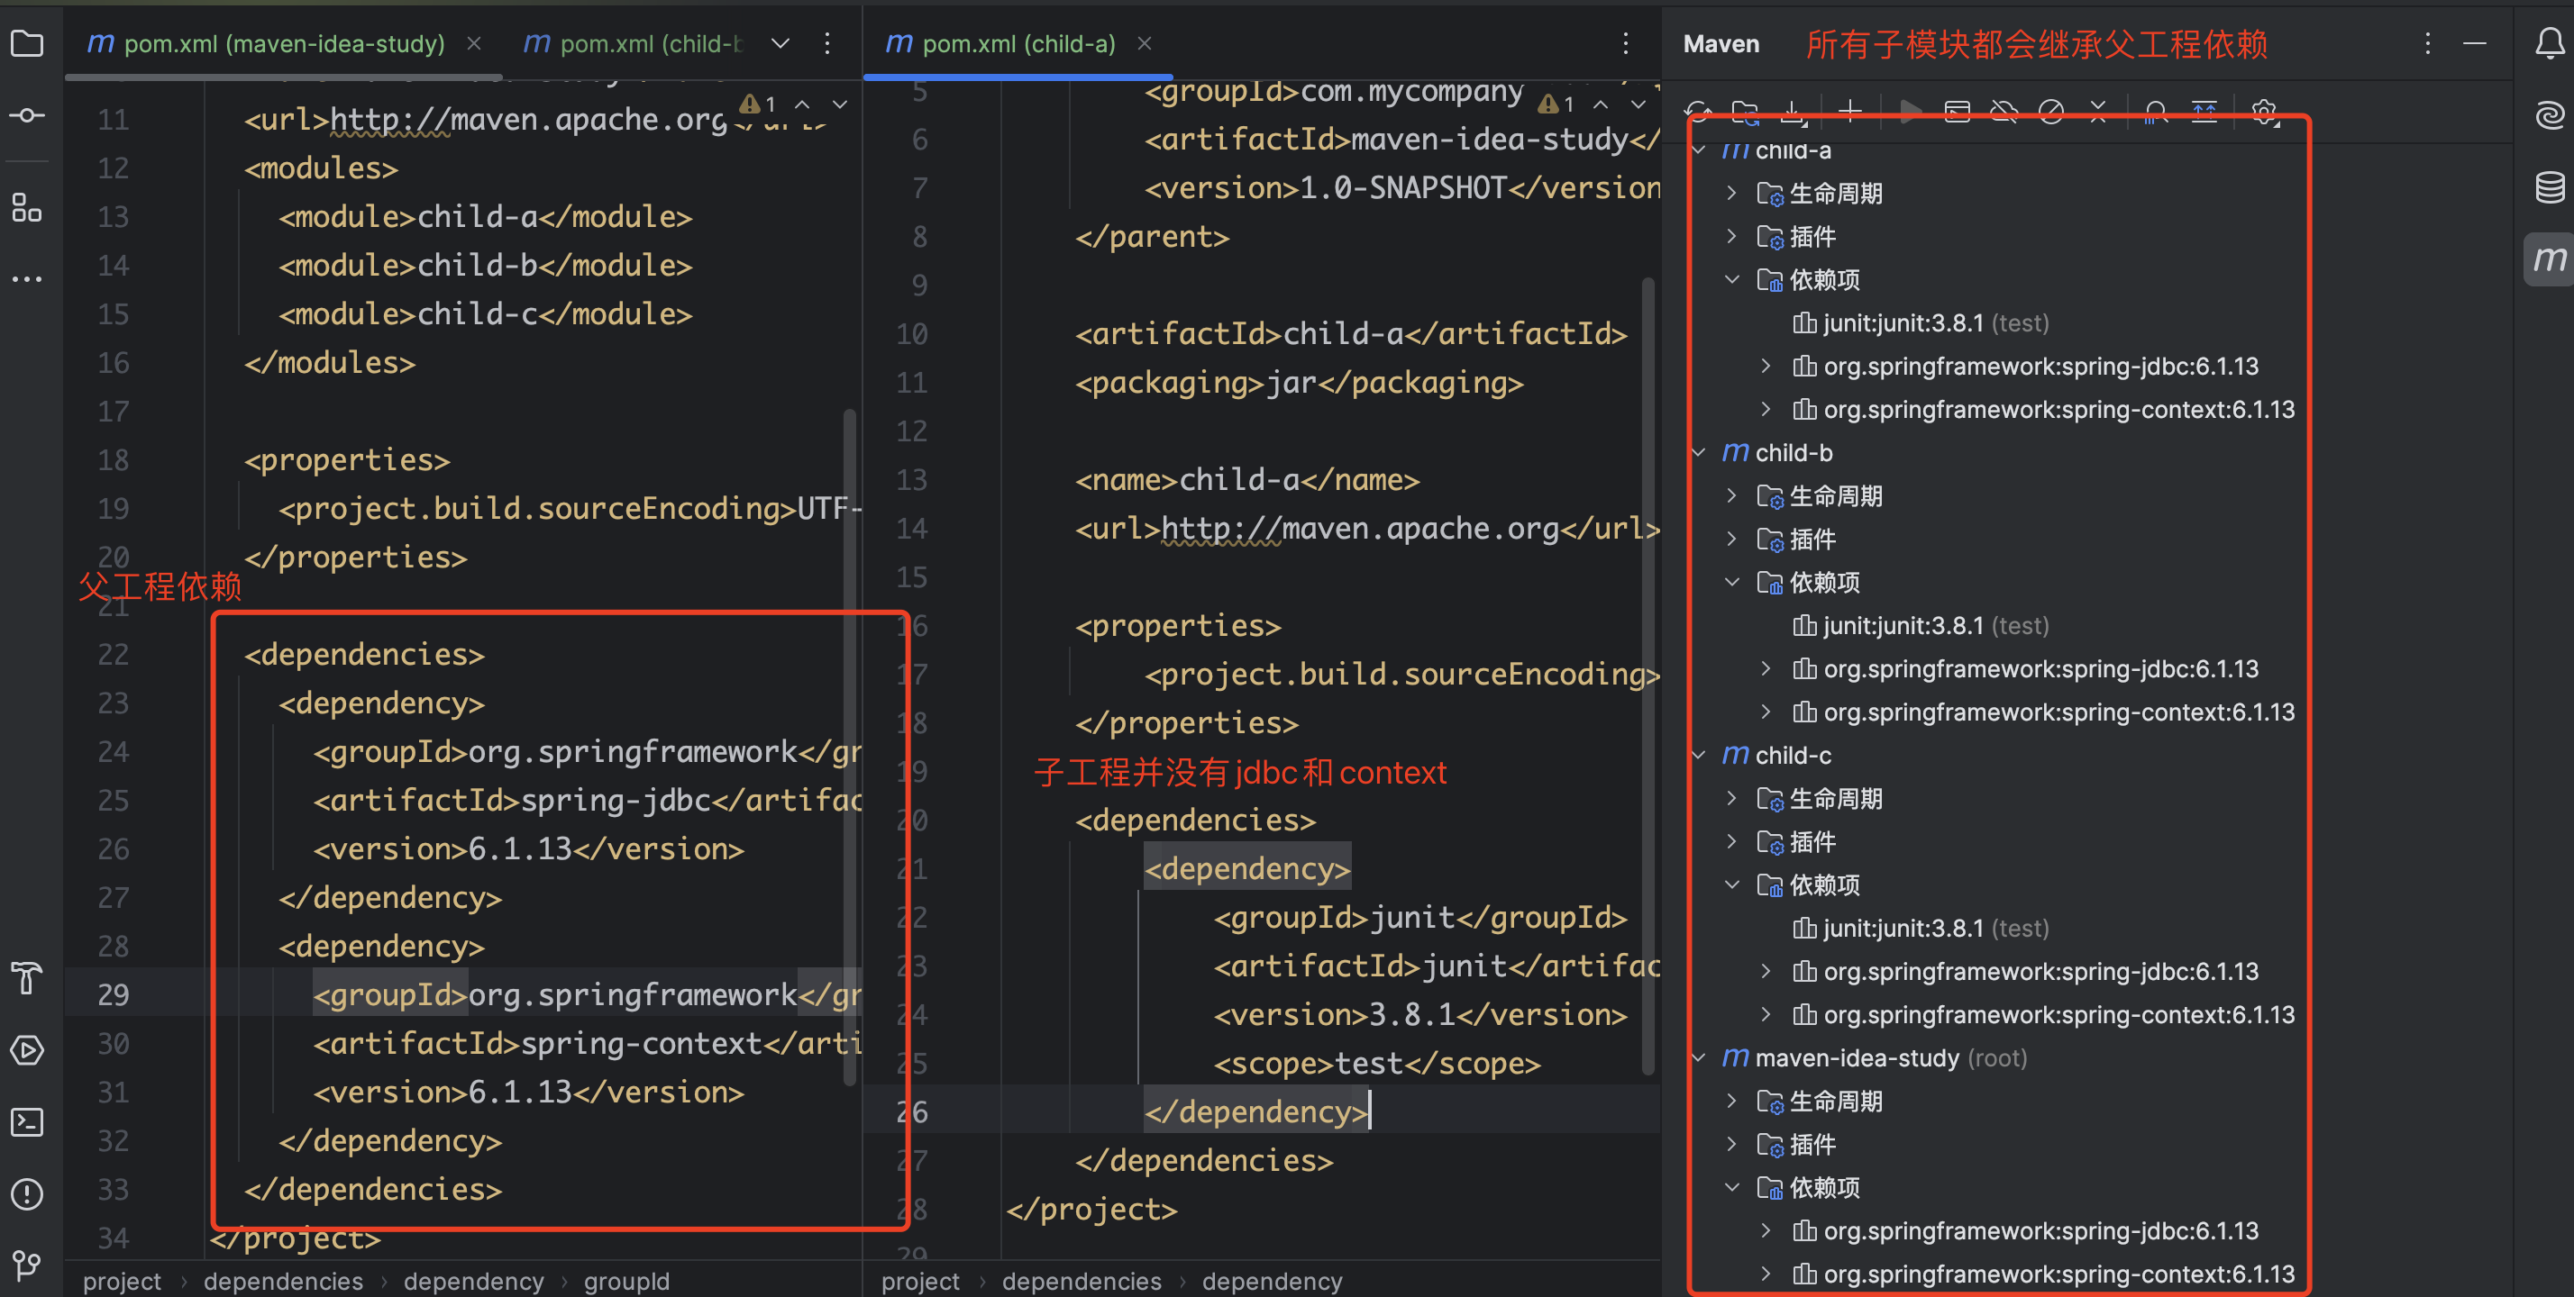The image size is (2574, 1297).
Task: Close the pom.xml (child-a) tab
Action: pyautogui.click(x=1146, y=43)
